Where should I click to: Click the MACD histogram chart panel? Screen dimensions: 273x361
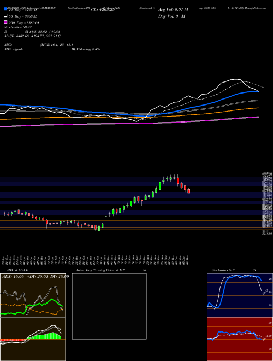tap(33, 339)
